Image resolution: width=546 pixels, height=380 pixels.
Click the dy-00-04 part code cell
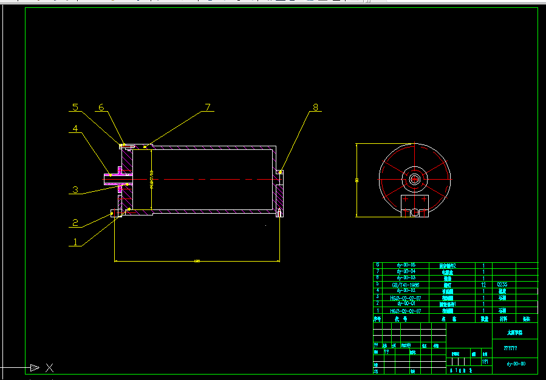pyautogui.click(x=406, y=271)
